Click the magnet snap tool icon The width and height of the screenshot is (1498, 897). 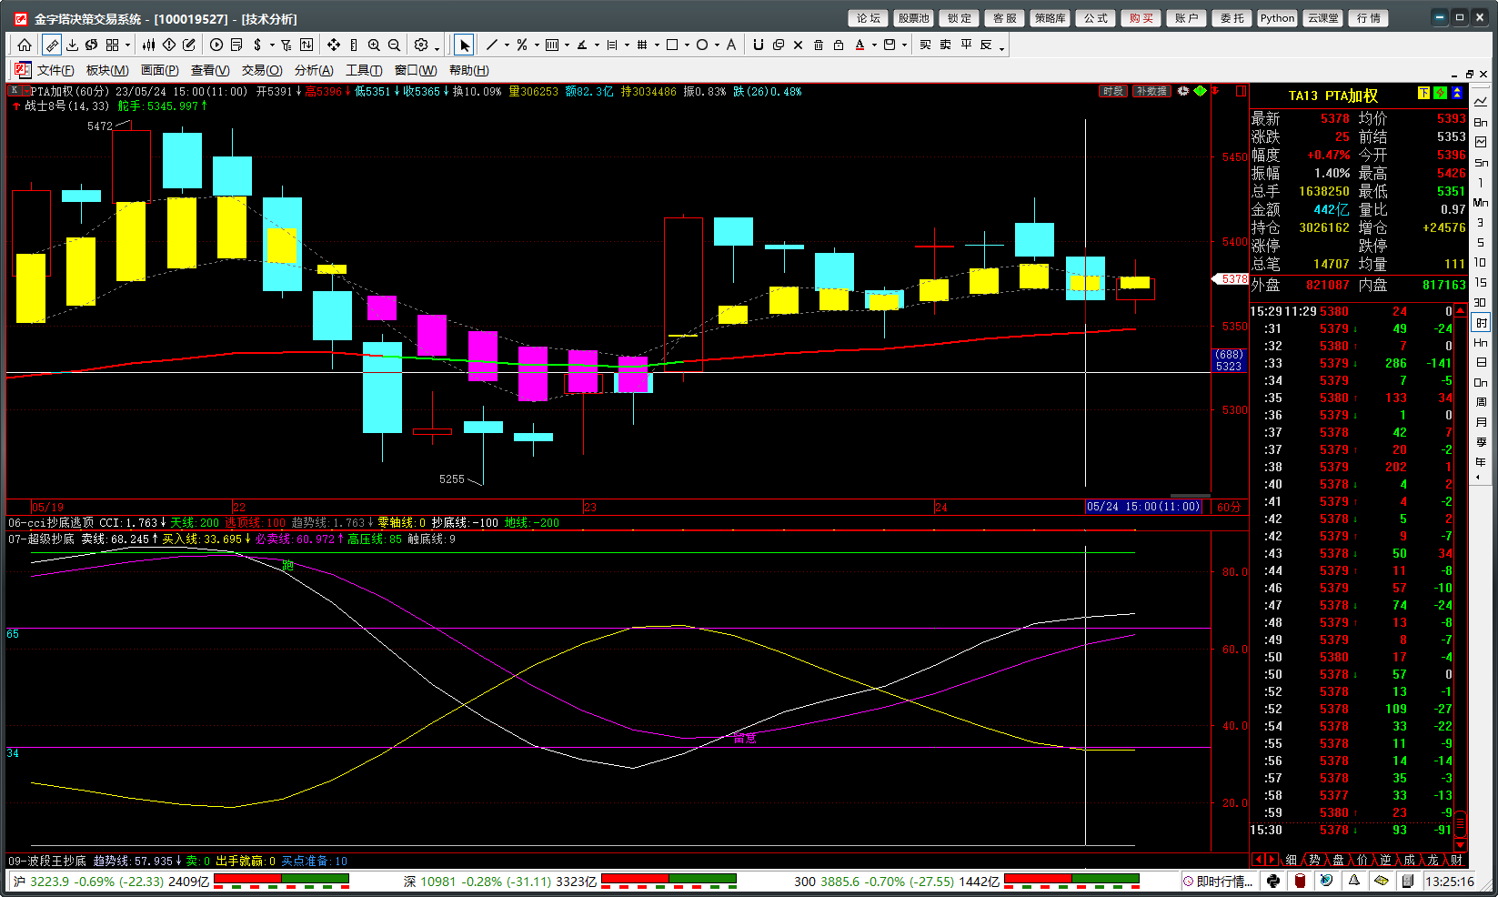point(758,45)
